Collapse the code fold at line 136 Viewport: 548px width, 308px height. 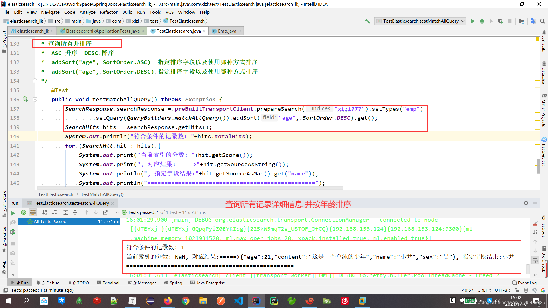35,99
